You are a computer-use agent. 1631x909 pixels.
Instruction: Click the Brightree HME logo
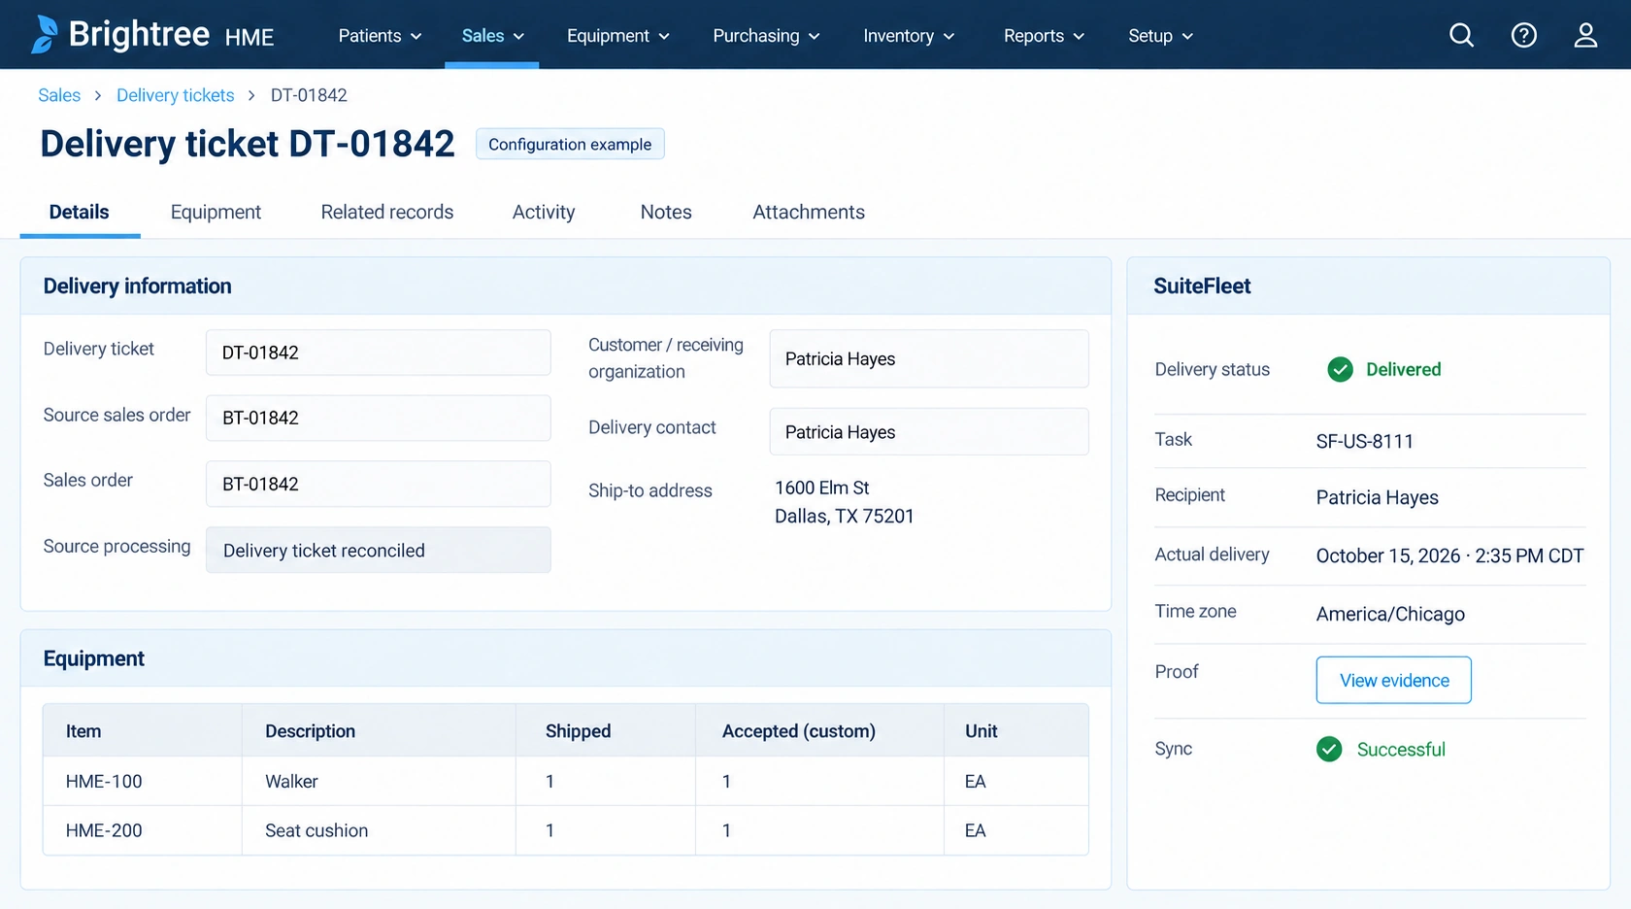pos(152,35)
